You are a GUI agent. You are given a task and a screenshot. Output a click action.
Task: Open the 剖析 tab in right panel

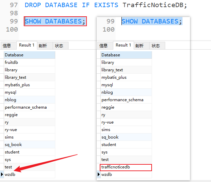pos(141,45)
